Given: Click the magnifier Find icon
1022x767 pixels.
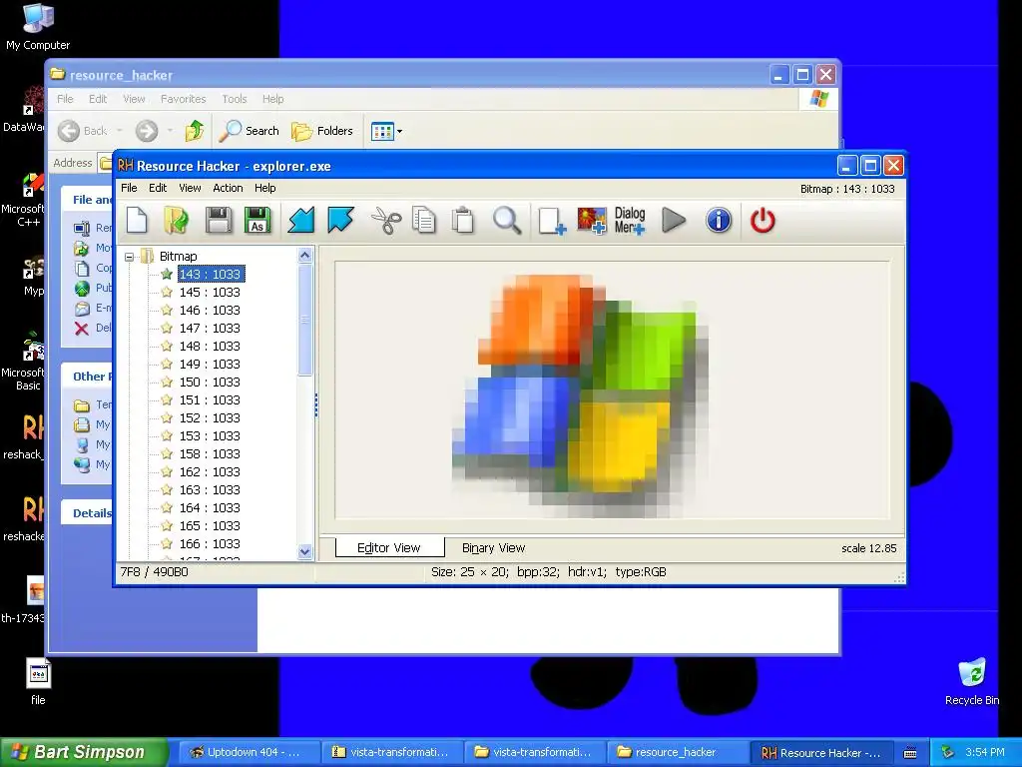Looking at the screenshot, I should coord(506,220).
